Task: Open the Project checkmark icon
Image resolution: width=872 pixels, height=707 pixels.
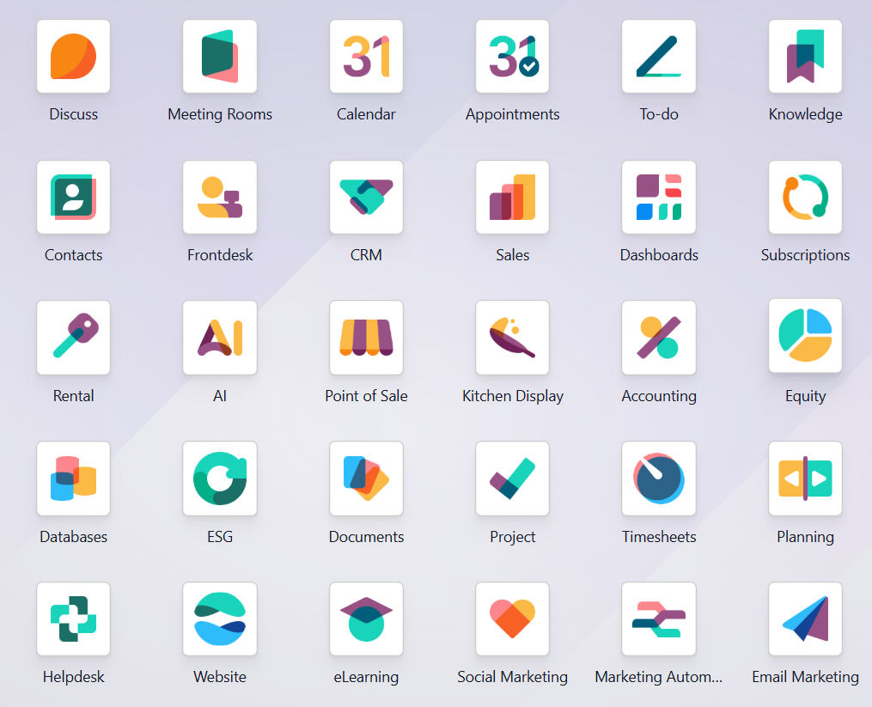Action: [x=512, y=478]
